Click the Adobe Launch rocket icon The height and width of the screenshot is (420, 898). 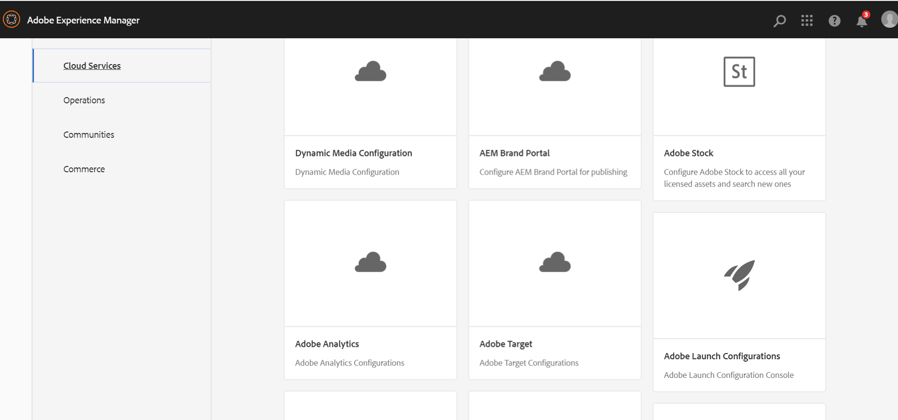[x=739, y=275]
